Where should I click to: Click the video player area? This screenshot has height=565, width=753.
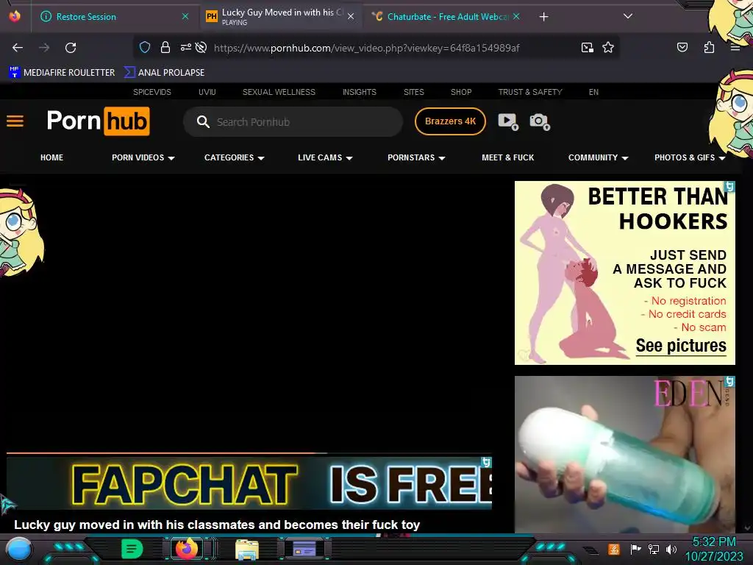pos(249,317)
